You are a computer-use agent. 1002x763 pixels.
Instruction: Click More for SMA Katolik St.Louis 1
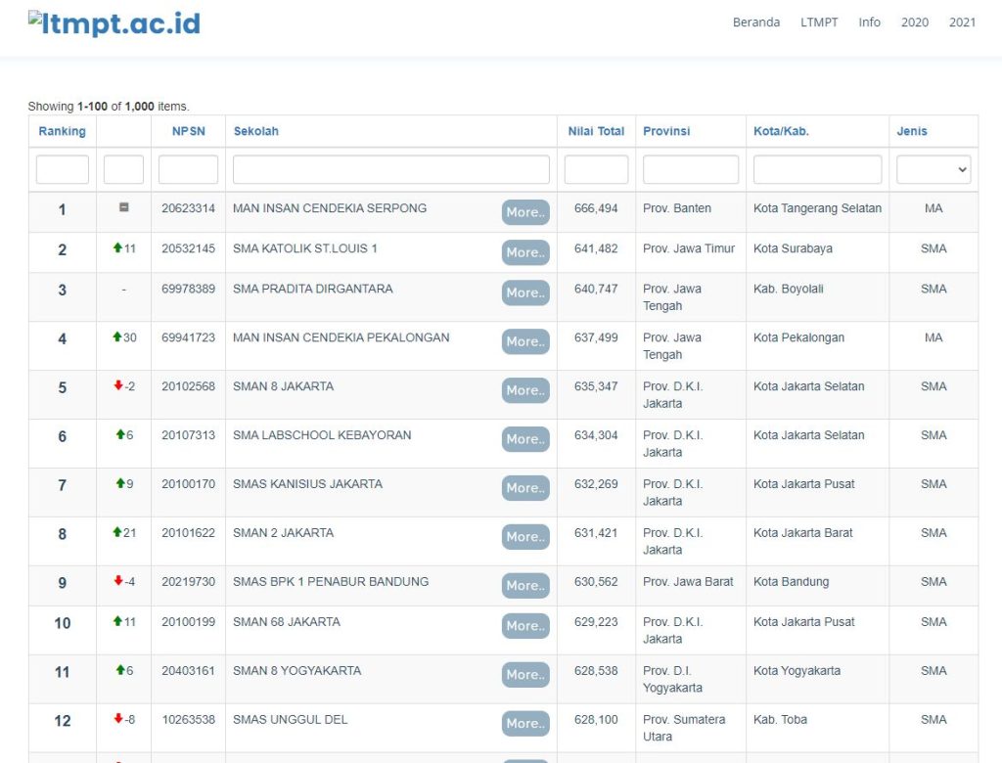[x=525, y=252]
